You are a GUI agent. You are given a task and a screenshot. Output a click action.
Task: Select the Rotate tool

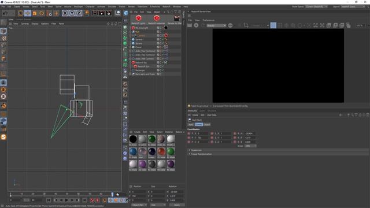tap(42, 13)
